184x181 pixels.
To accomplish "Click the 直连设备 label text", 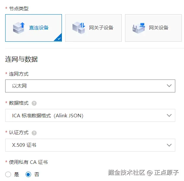I will click(39, 28).
